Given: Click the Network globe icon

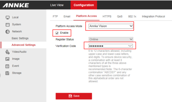Looking at the screenshot, I should (8, 32).
